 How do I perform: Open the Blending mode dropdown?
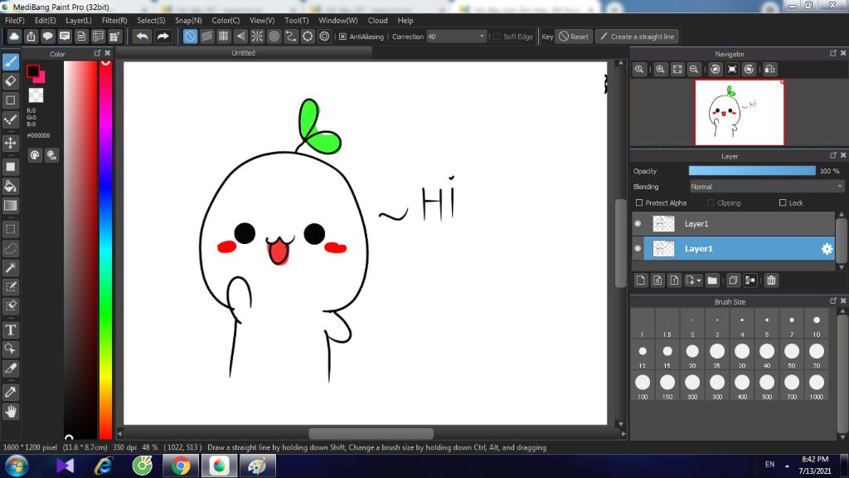point(766,187)
